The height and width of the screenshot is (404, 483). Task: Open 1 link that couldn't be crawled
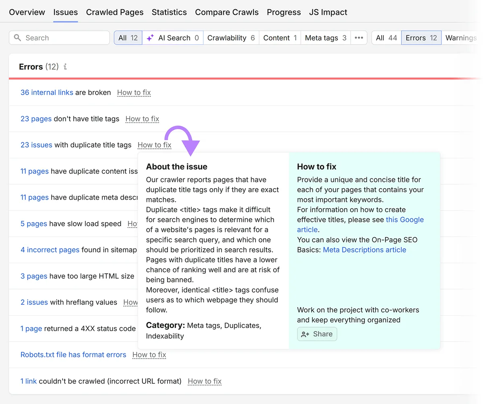click(x=29, y=381)
